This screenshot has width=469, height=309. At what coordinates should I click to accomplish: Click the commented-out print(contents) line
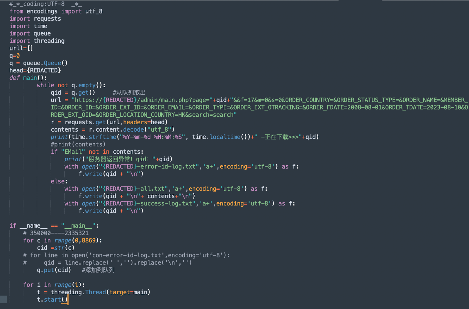[x=78, y=144]
